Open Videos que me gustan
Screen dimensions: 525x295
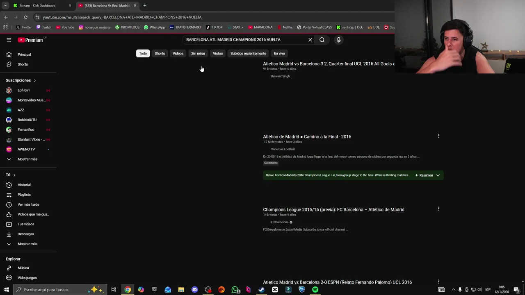[28, 214]
